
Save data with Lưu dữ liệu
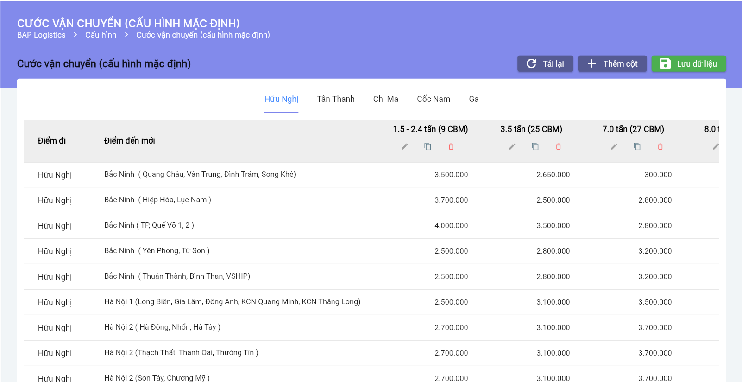688,64
